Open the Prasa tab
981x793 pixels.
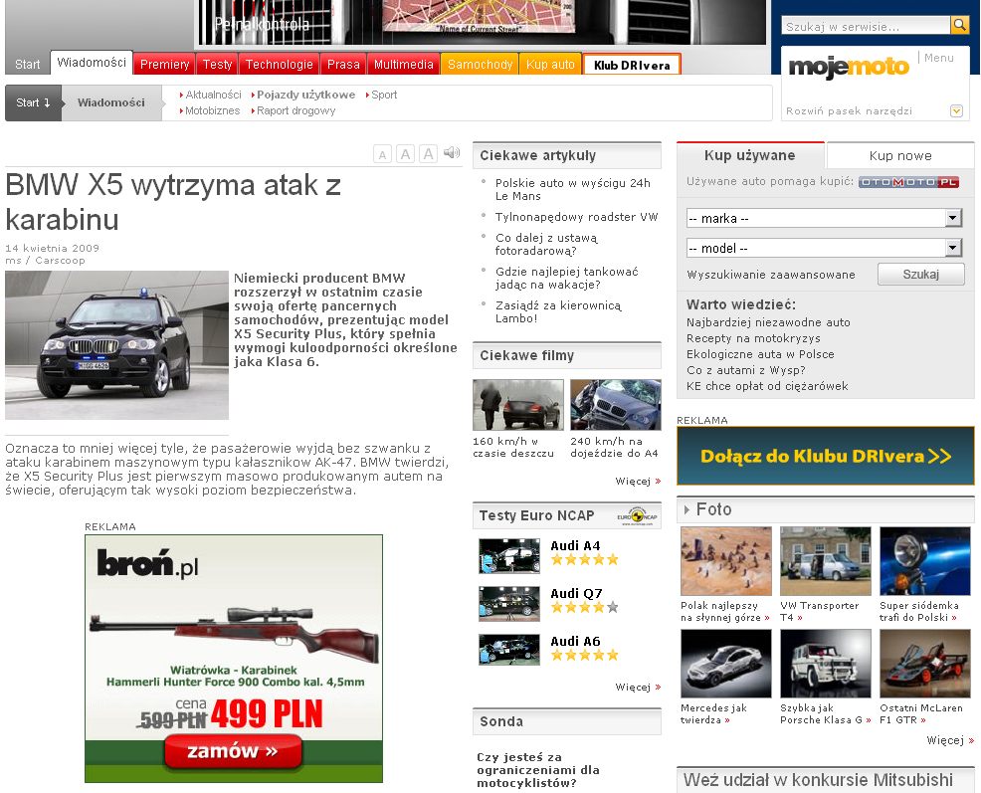tap(343, 64)
